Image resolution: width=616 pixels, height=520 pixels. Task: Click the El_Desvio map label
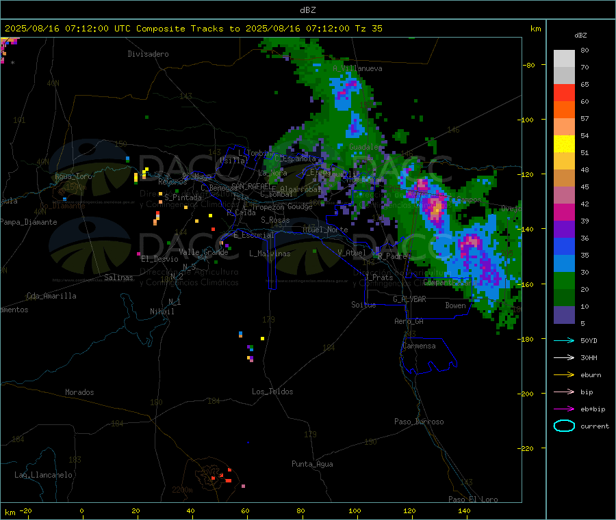pyautogui.click(x=159, y=259)
